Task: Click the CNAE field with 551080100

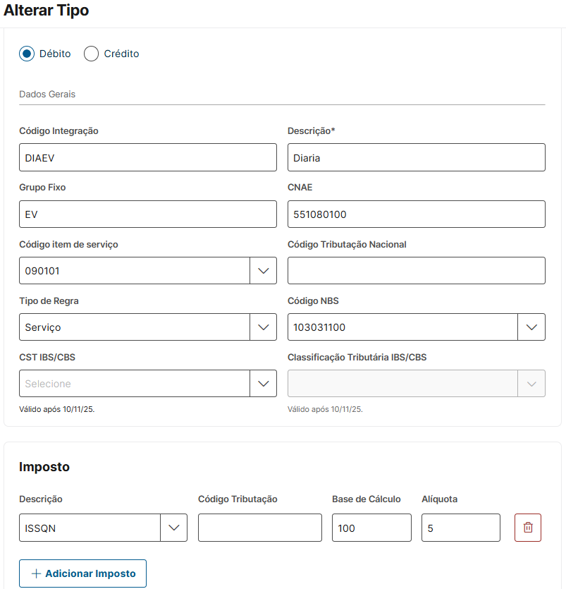Action: tap(416, 214)
